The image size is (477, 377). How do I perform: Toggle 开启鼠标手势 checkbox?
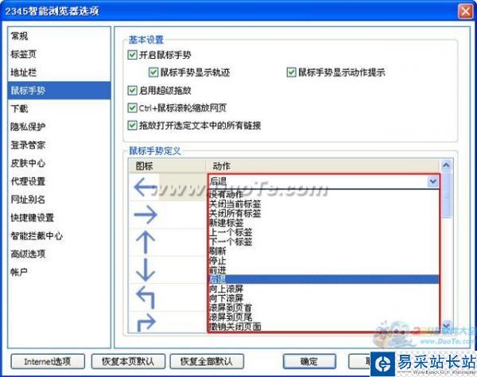[132, 55]
